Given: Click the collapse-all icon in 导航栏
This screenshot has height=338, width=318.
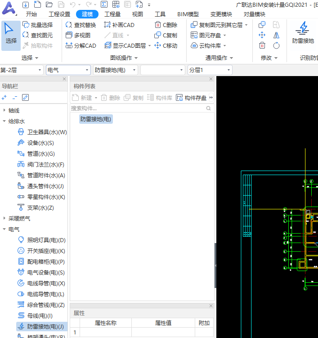Looking at the screenshot, I should point(15,98).
